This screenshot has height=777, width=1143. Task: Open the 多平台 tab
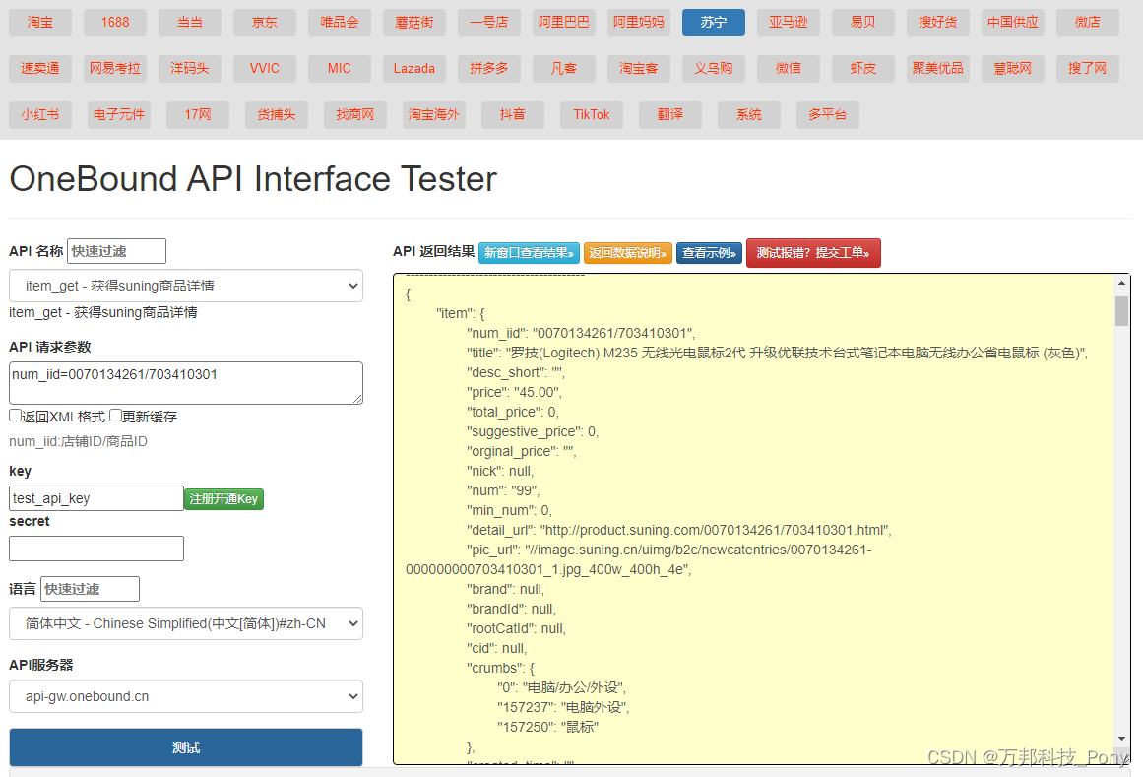point(827,115)
